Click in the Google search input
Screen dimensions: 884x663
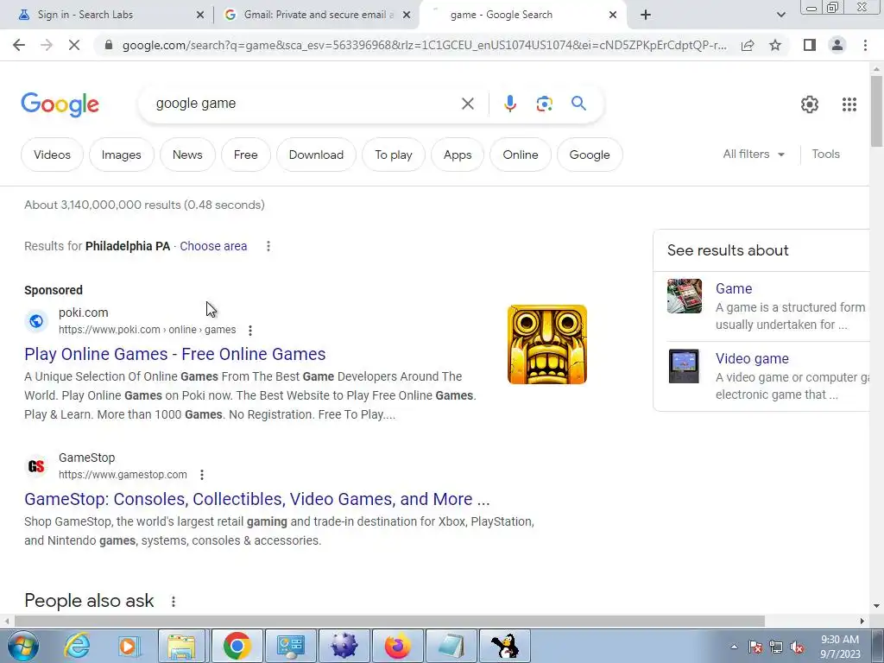305,104
